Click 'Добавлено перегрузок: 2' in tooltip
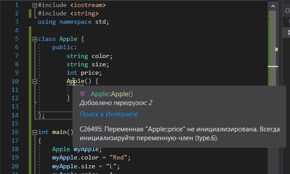 tap(116, 103)
